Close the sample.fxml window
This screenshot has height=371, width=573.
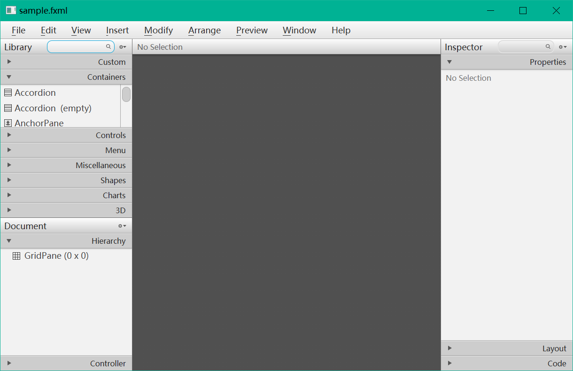[556, 10]
